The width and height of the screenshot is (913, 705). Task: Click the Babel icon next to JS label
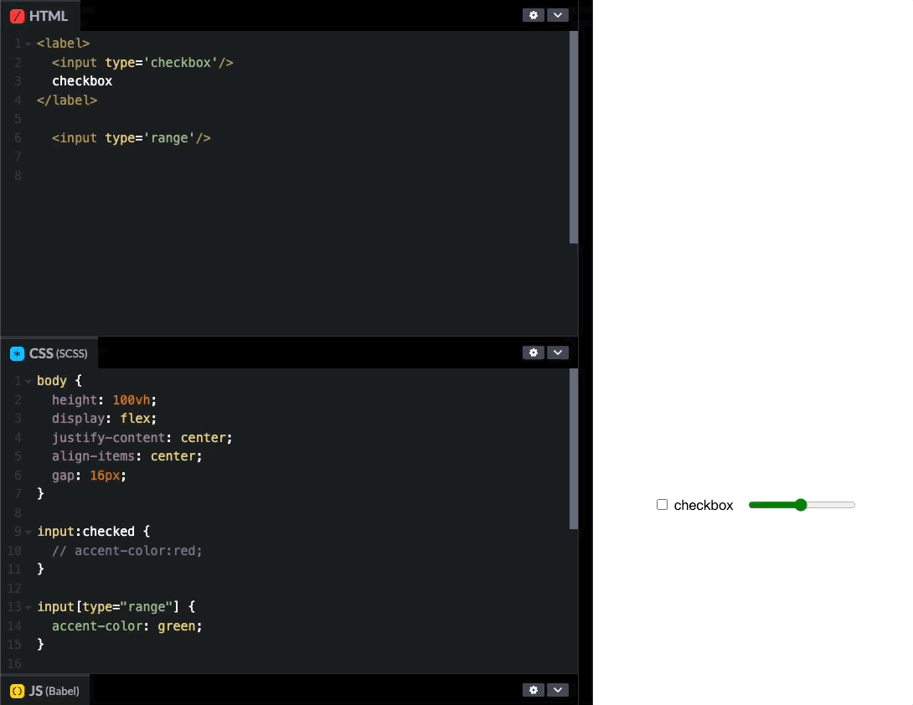click(16, 690)
